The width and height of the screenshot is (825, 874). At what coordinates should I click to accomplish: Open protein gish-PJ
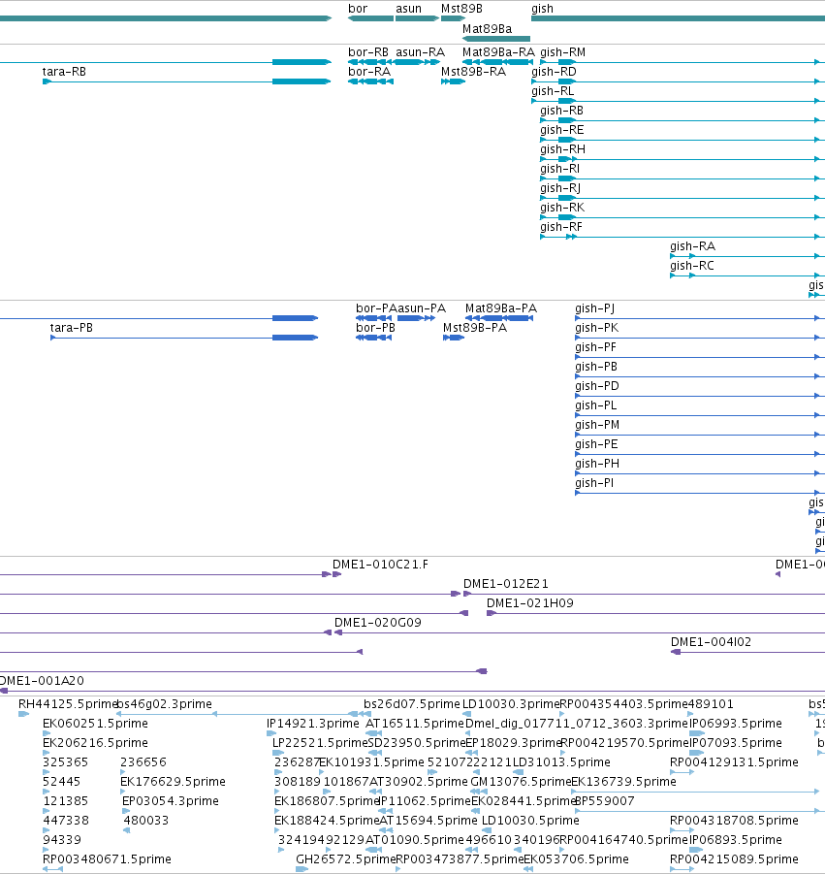595,308
